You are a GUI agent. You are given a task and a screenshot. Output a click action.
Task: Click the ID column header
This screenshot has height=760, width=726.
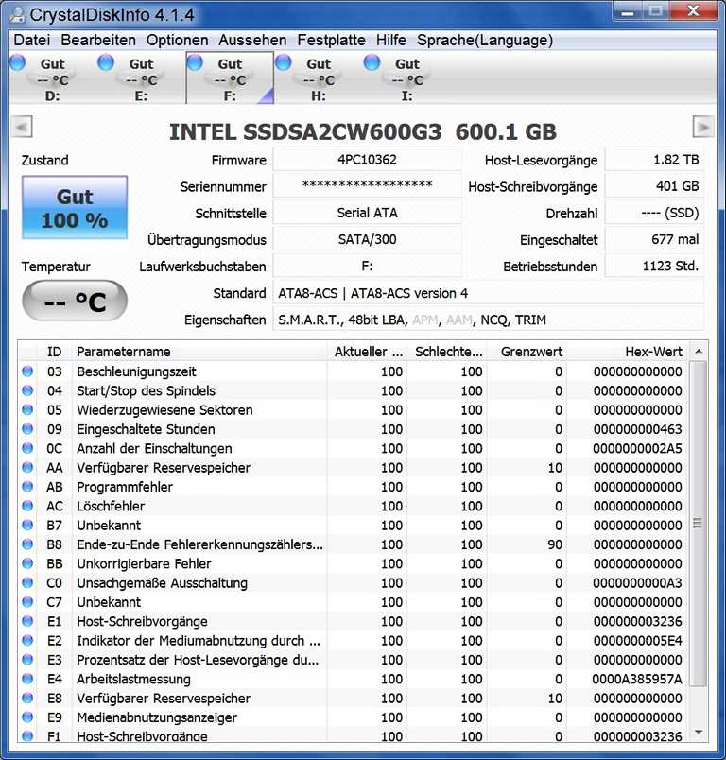coord(54,352)
